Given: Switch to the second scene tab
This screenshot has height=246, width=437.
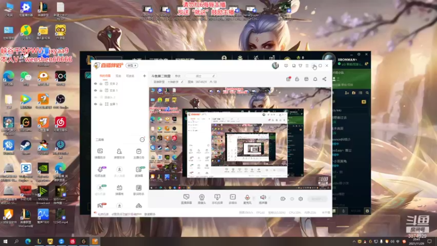Looking at the screenshot, I should pos(119,76).
